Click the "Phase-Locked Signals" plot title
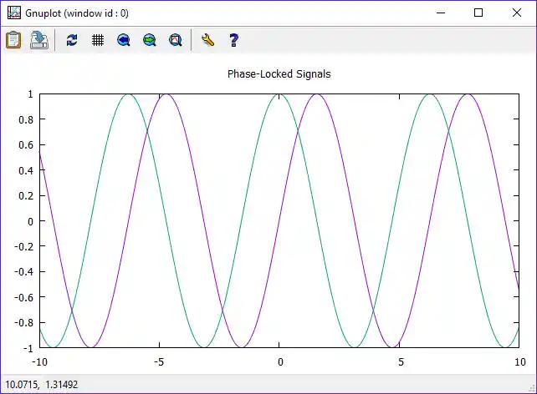 279,73
